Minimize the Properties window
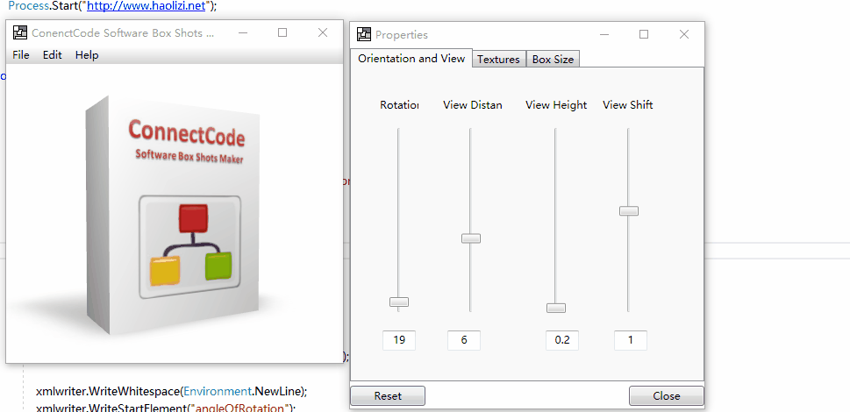Viewport: 850px width, 412px height. click(x=604, y=35)
